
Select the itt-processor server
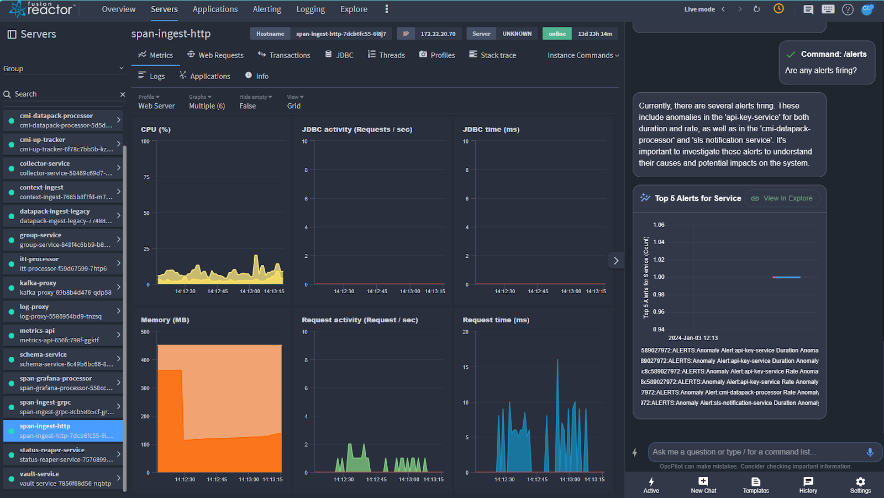pyautogui.click(x=63, y=263)
